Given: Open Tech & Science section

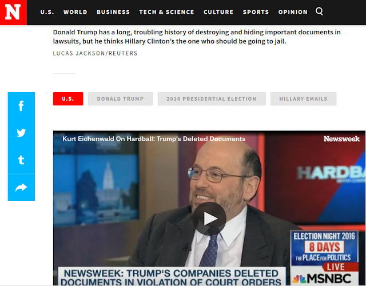Looking at the screenshot, I should tap(166, 12).
